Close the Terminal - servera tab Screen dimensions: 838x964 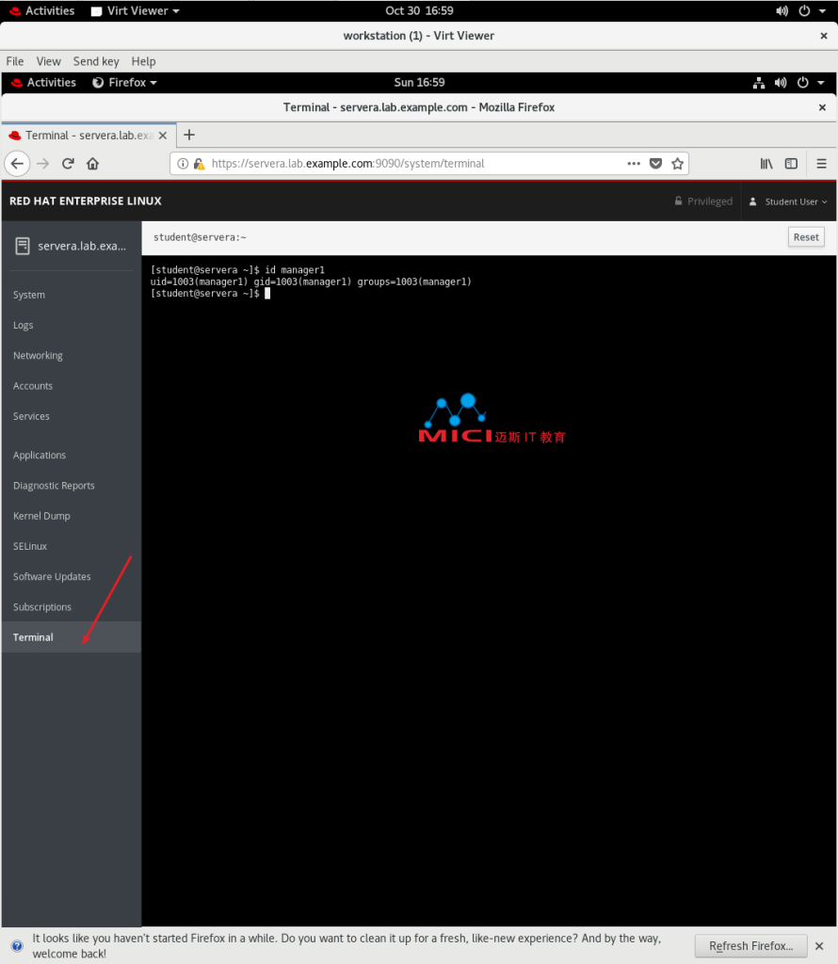[162, 136]
